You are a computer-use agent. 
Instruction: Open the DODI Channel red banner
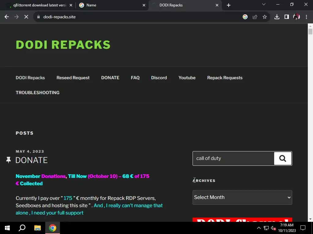coord(242,220)
